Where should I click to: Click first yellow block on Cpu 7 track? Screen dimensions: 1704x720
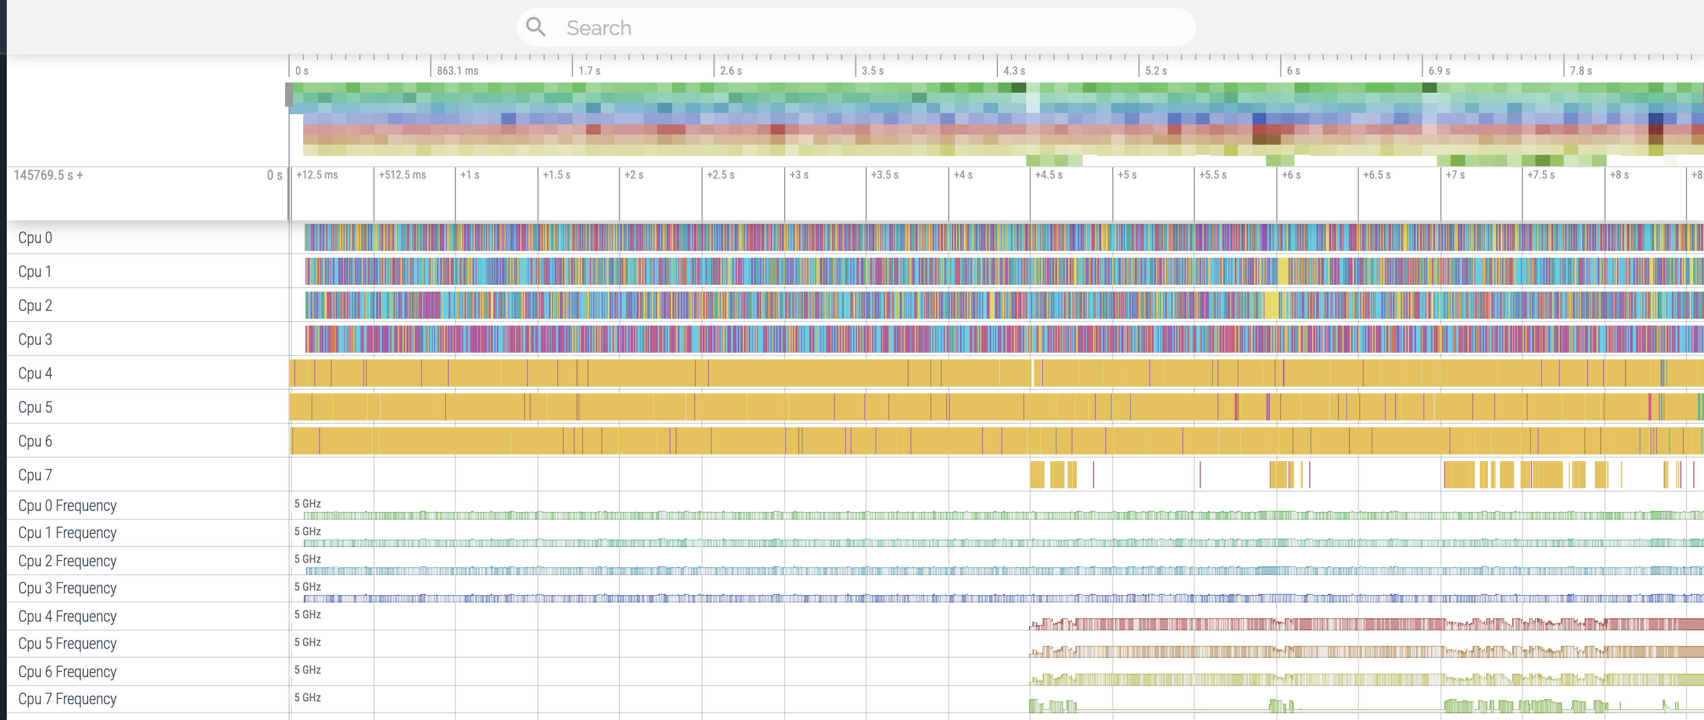click(1036, 475)
